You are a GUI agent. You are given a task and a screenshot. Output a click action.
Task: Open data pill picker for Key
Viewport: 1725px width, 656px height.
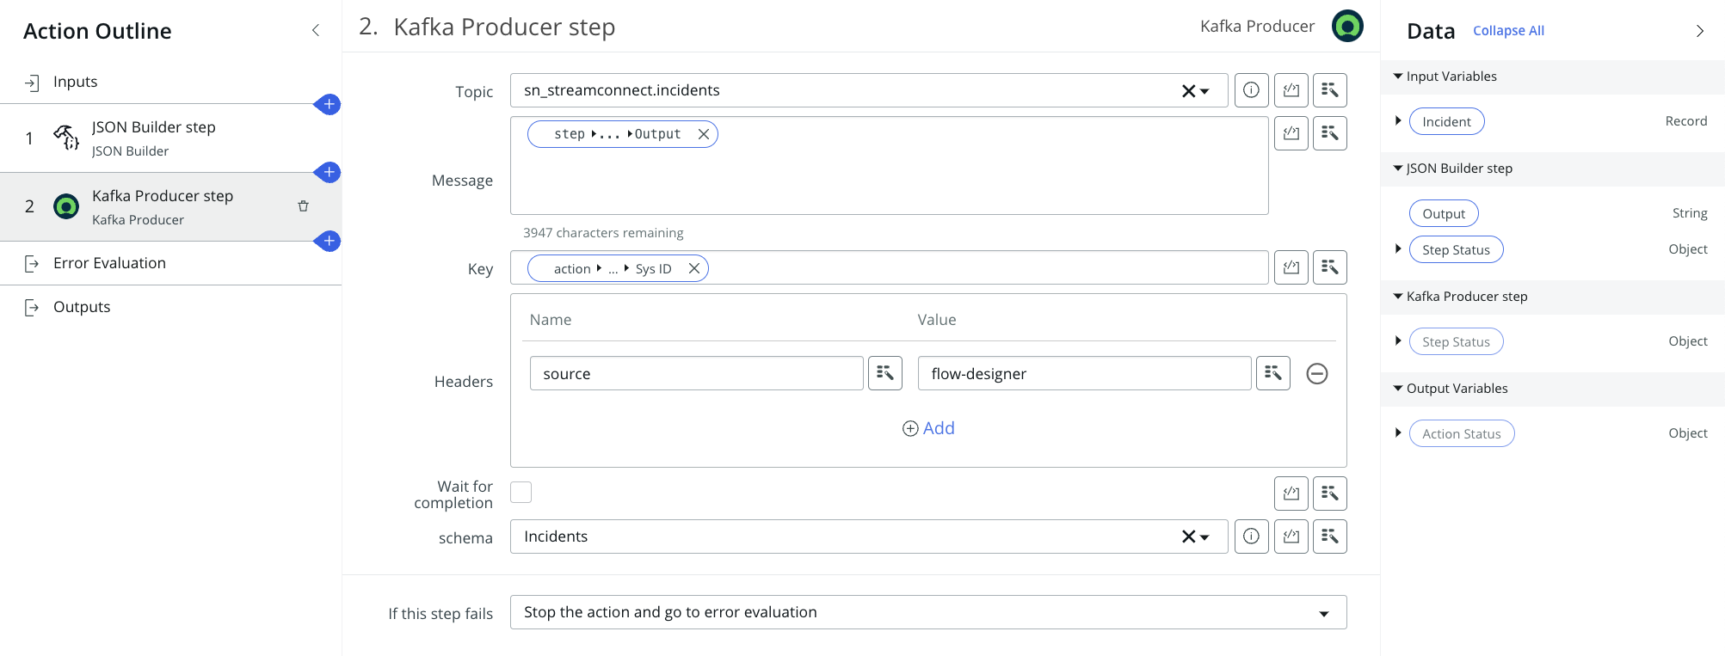[1330, 267]
